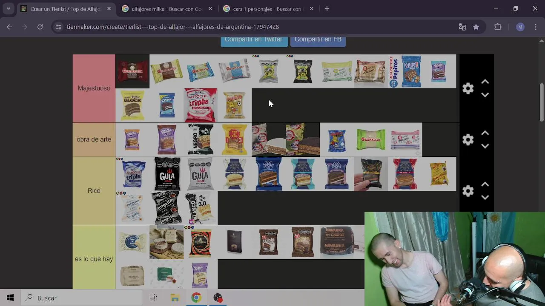
Task: Pick the Pepitos alfajor triple item
Action: point(405,71)
